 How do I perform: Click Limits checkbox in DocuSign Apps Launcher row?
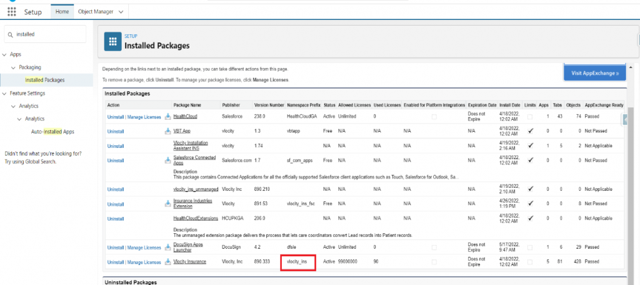click(530, 247)
